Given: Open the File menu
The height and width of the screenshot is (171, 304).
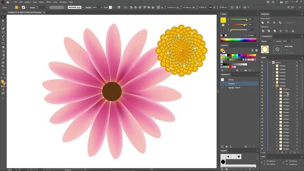Looking at the screenshot, I should coord(15,2).
